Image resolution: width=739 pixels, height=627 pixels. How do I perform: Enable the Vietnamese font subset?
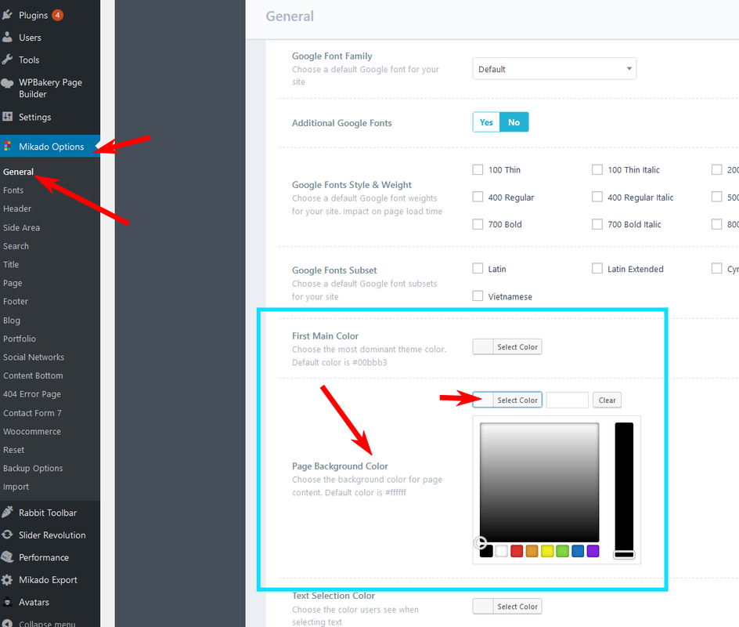pos(478,295)
